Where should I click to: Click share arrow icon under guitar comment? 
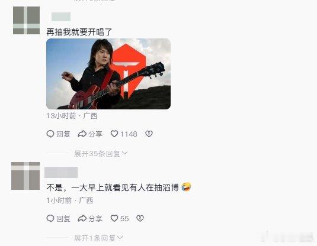pyautogui.click(x=82, y=134)
